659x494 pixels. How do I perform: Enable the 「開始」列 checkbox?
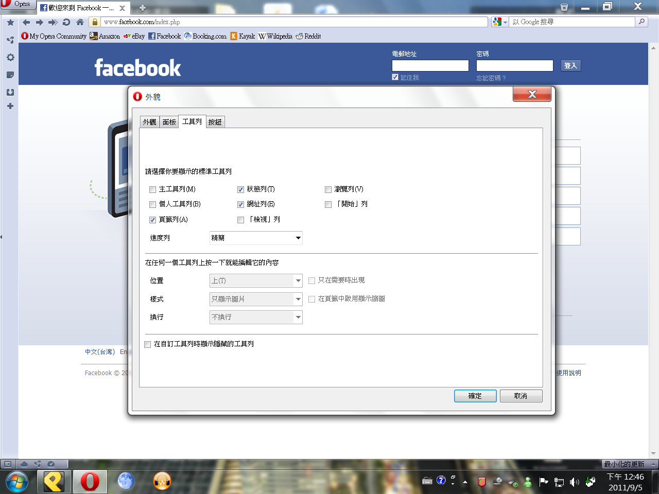point(328,204)
